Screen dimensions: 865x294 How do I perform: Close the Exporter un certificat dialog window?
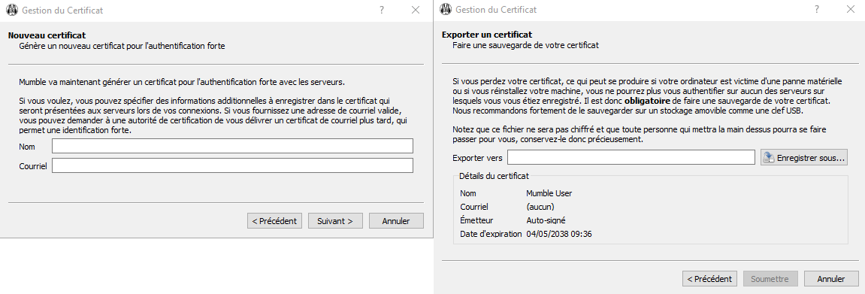click(850, 10)
